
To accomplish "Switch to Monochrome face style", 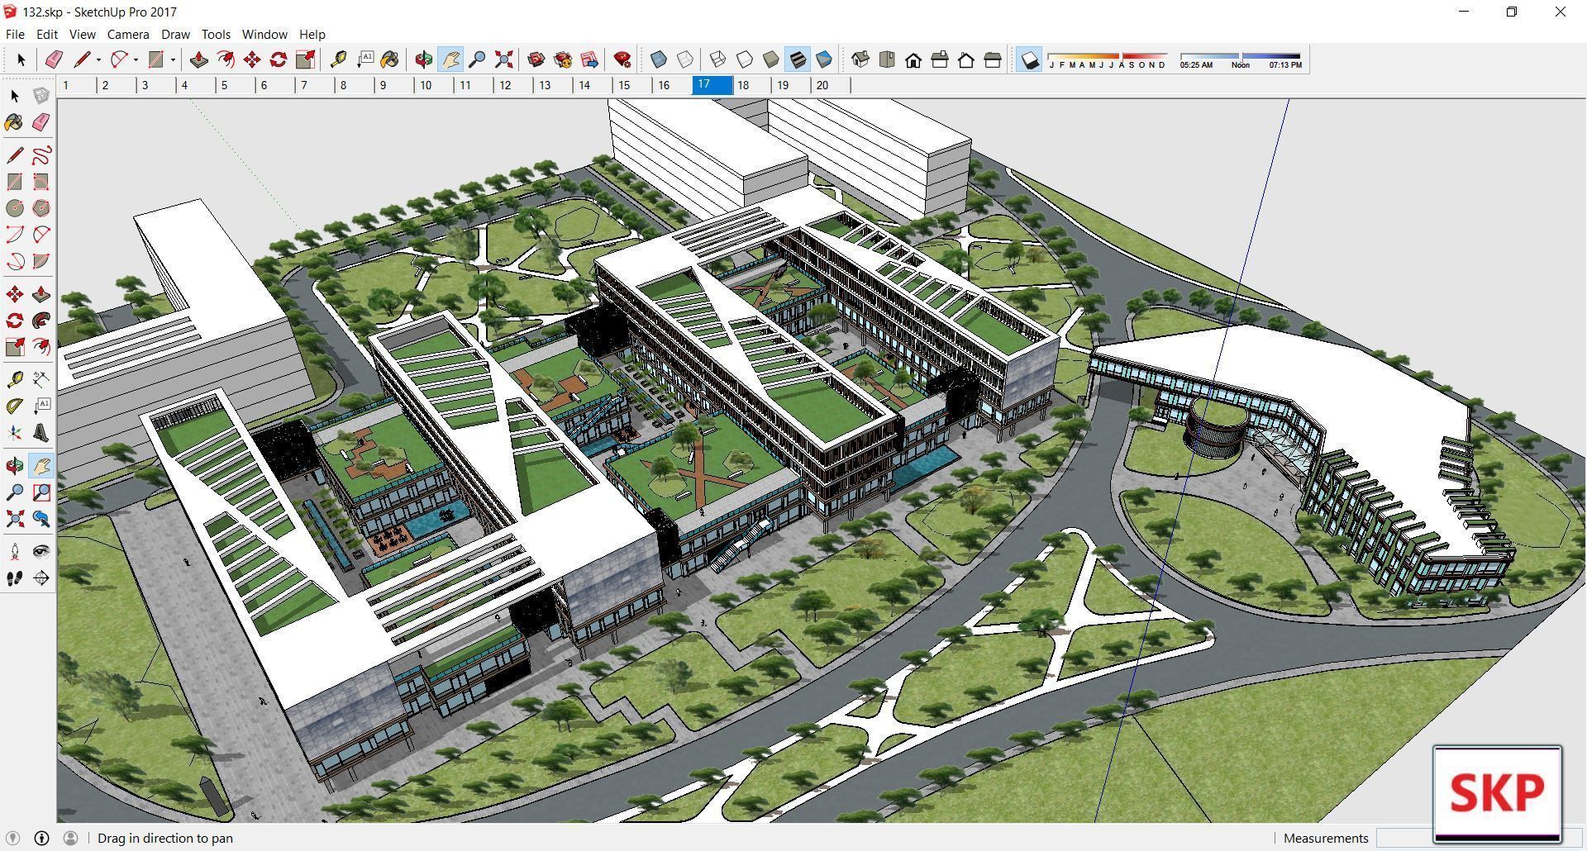I will pyautogui.click(x=824, y=59).
